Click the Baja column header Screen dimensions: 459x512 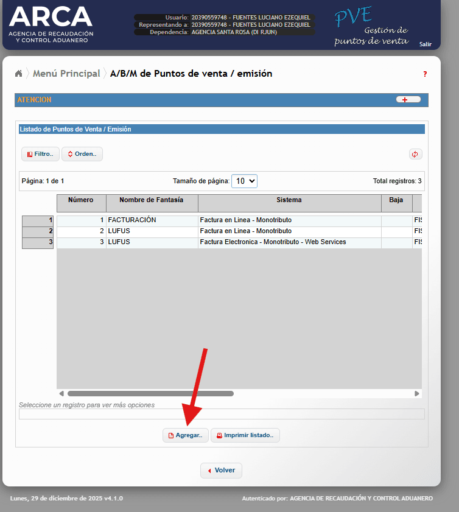(396, 200)
